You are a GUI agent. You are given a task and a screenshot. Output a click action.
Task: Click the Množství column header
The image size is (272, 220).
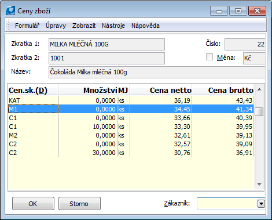88,91
